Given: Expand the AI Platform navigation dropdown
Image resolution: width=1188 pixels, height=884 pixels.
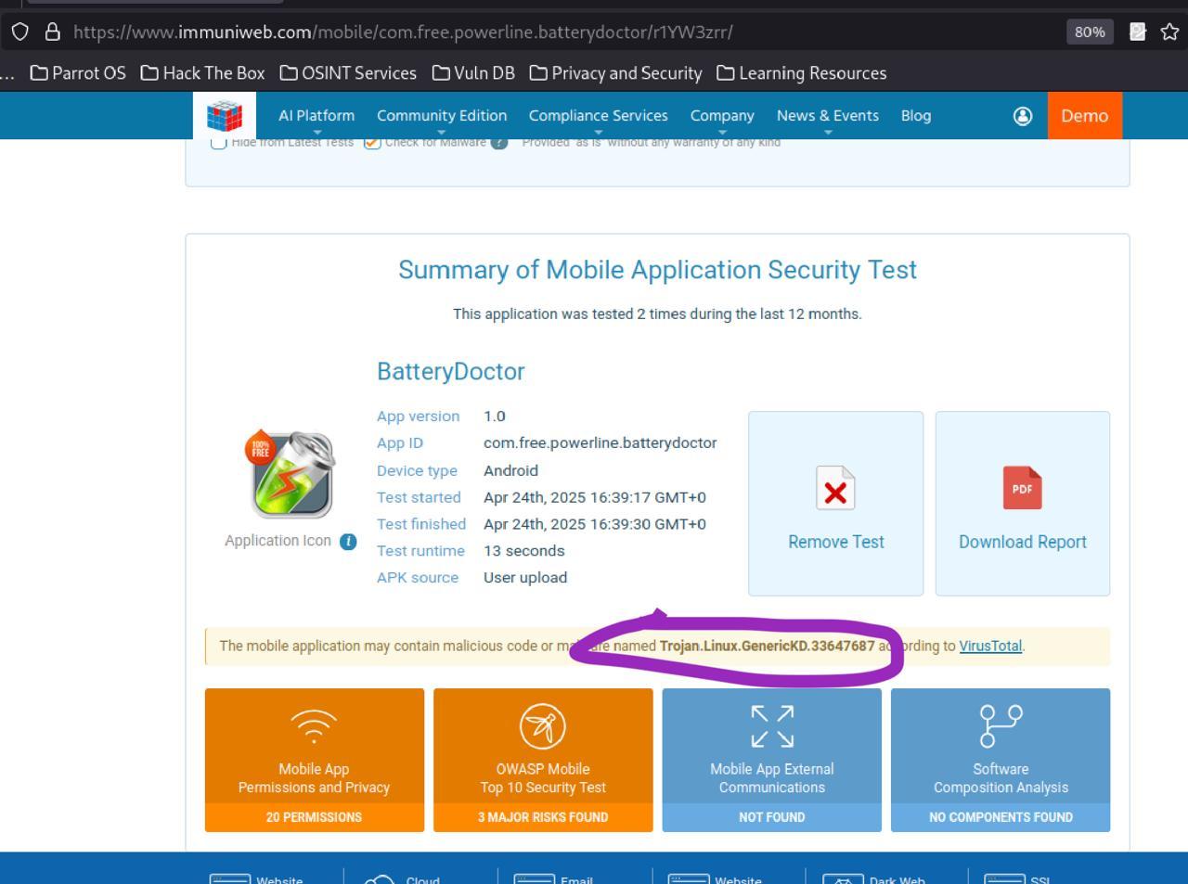Looking at the screenshot, I should tap(316, 116).
